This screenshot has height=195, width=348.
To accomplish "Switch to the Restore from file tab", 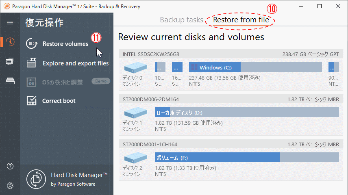I will pos(241,19).
